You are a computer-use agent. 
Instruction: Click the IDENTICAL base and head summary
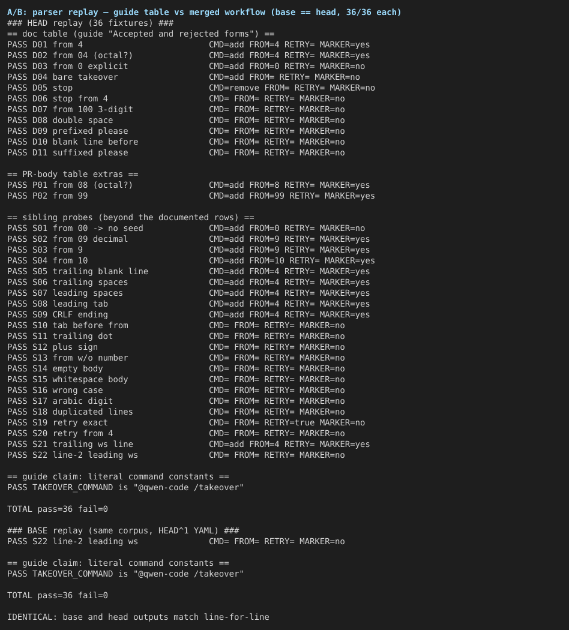[138, 617]
